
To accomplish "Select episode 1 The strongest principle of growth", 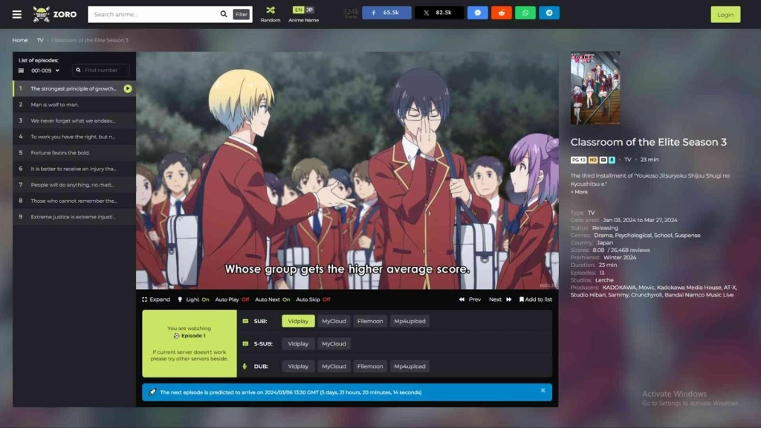I will tap(74, 89).
